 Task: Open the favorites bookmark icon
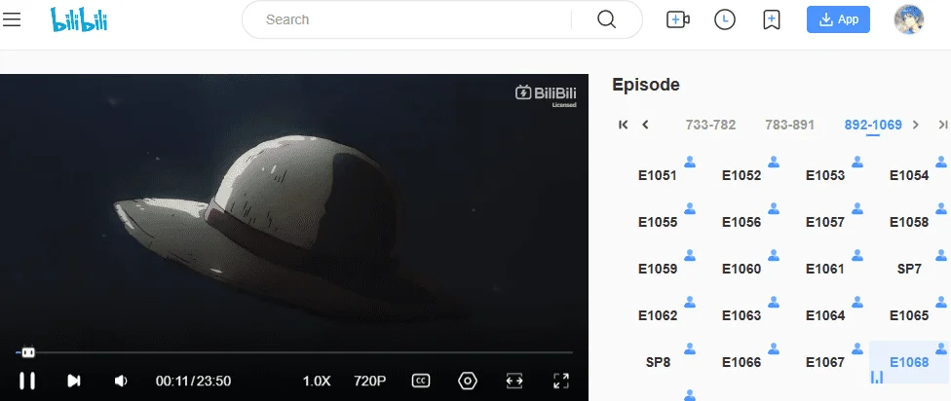[771, 19]
